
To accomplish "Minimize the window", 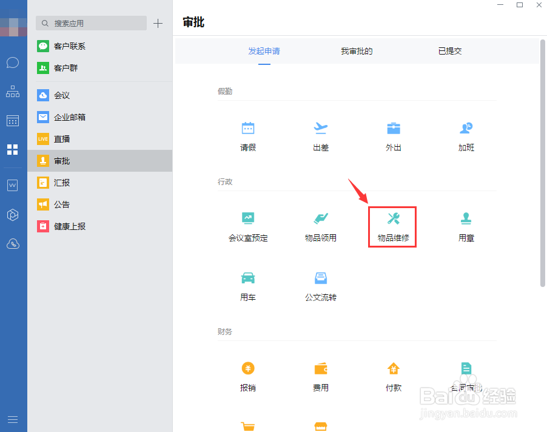I will pos(500,5).
